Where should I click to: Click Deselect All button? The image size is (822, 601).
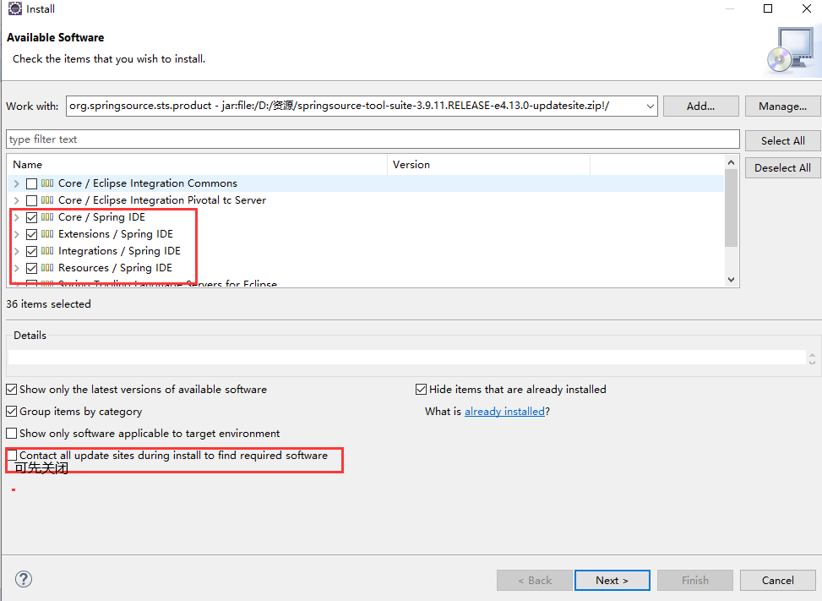[x=782, y=168]
